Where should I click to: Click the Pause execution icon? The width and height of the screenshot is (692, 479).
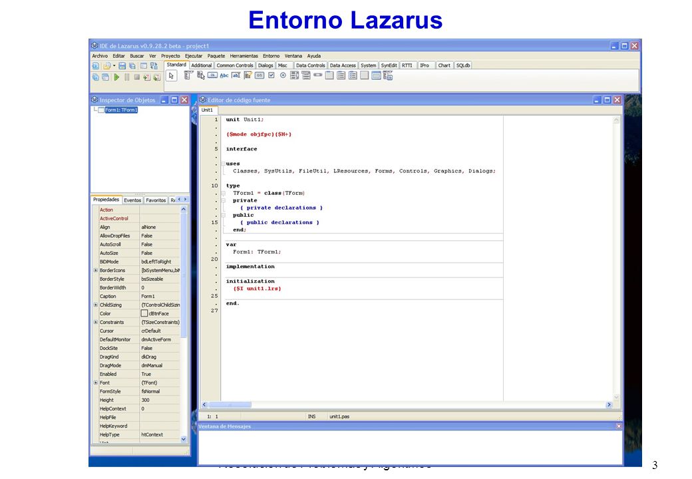click(x=126, y=77)
